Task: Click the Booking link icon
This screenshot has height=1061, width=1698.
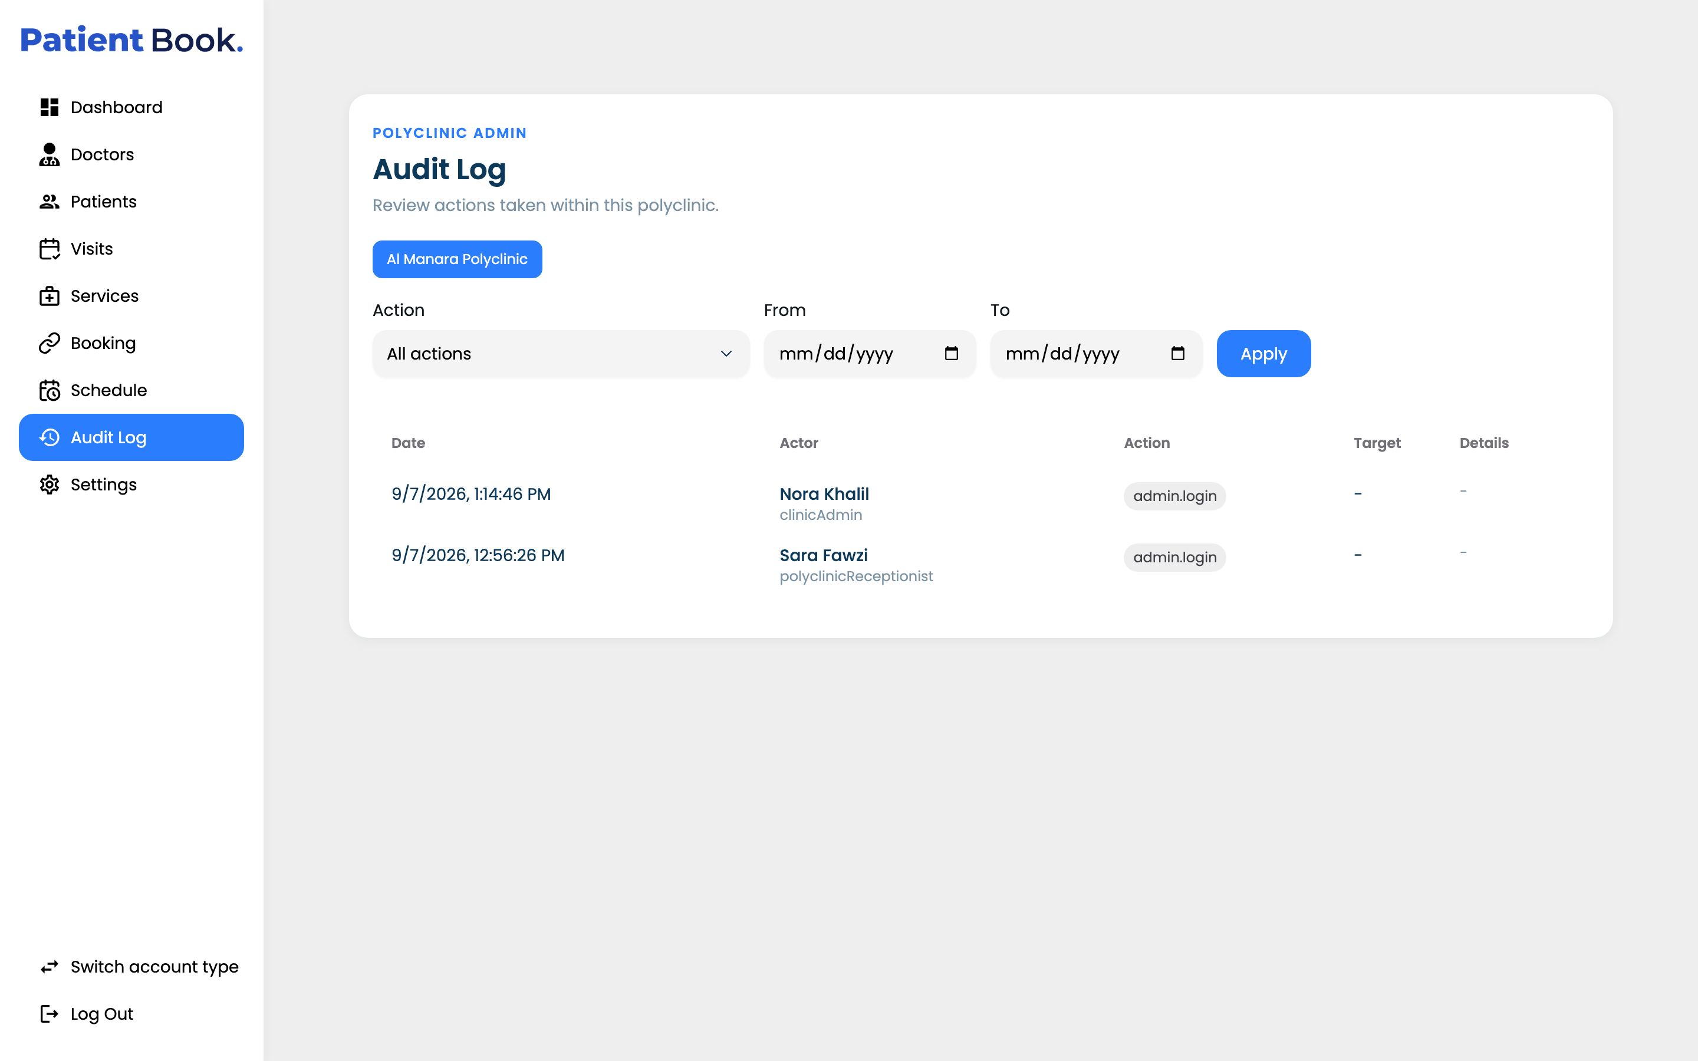Action: 49,343
